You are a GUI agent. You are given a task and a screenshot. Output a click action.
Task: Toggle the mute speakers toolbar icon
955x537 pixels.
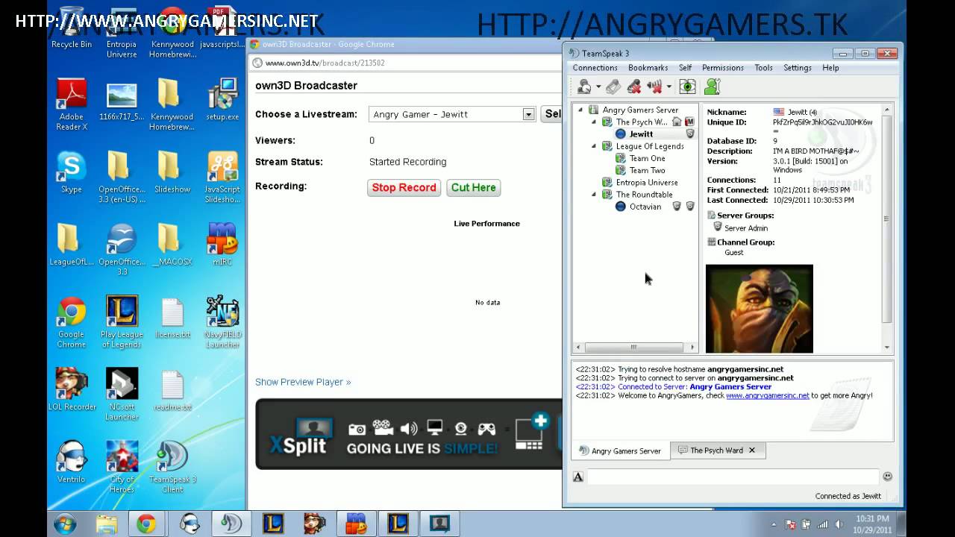pos(654,87)
